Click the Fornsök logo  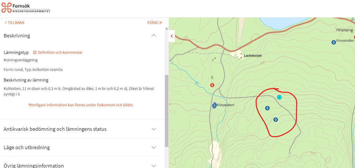(x=26, y=8)
